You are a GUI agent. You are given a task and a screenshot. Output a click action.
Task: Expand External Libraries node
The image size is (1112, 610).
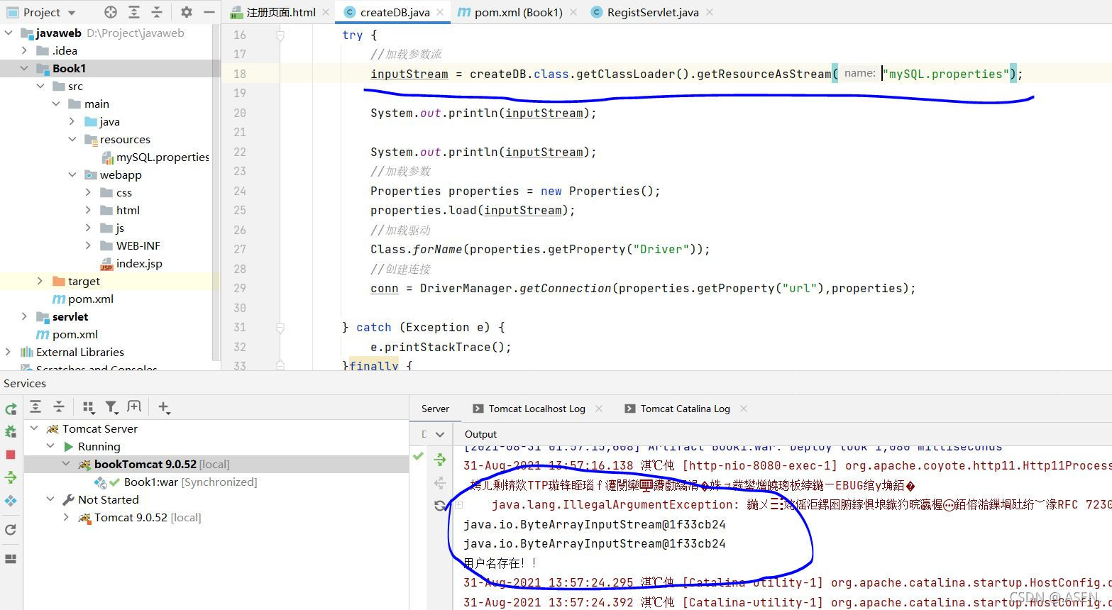9,352
